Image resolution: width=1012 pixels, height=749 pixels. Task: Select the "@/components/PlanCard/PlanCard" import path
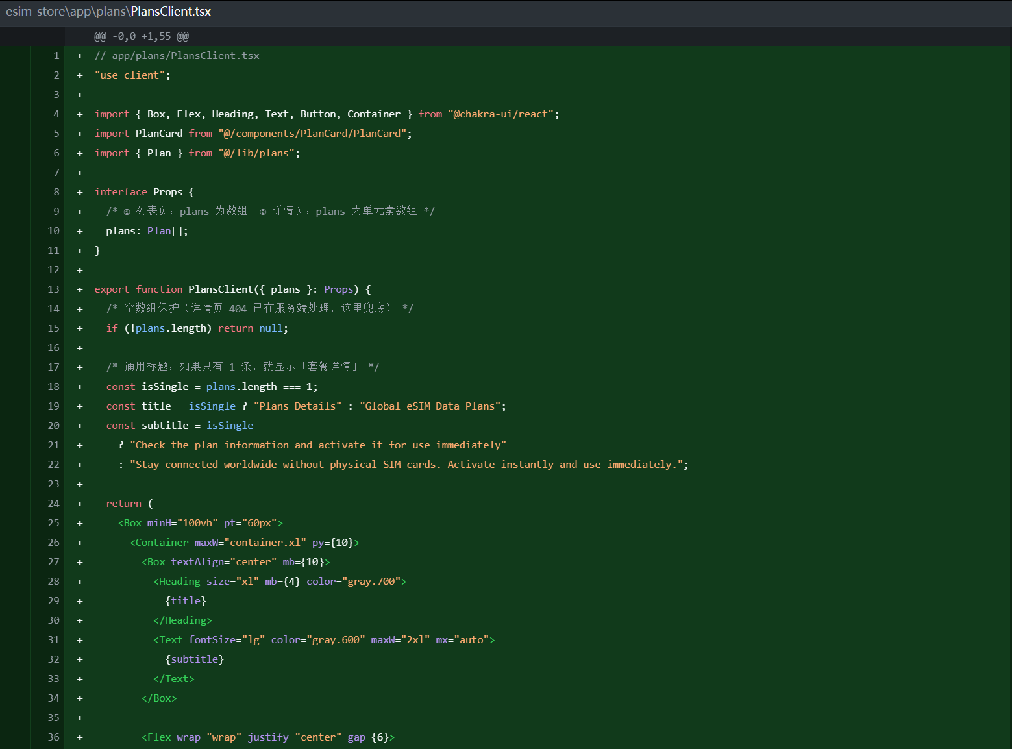pyautogui.click(x=312, y=134)
